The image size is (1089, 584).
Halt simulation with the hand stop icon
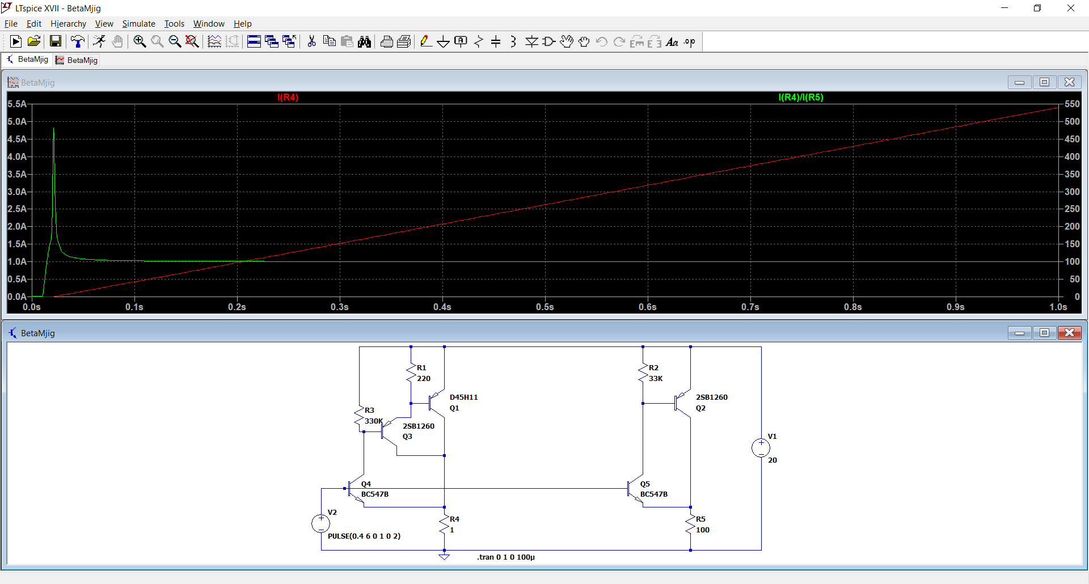point(117,41)
